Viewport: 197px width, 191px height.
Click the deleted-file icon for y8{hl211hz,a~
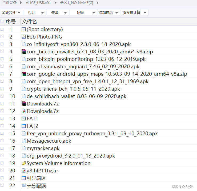point(24,171)
